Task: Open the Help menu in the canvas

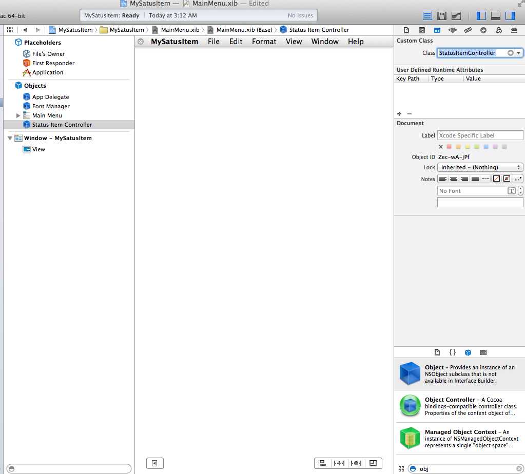Action: (356, 42)
